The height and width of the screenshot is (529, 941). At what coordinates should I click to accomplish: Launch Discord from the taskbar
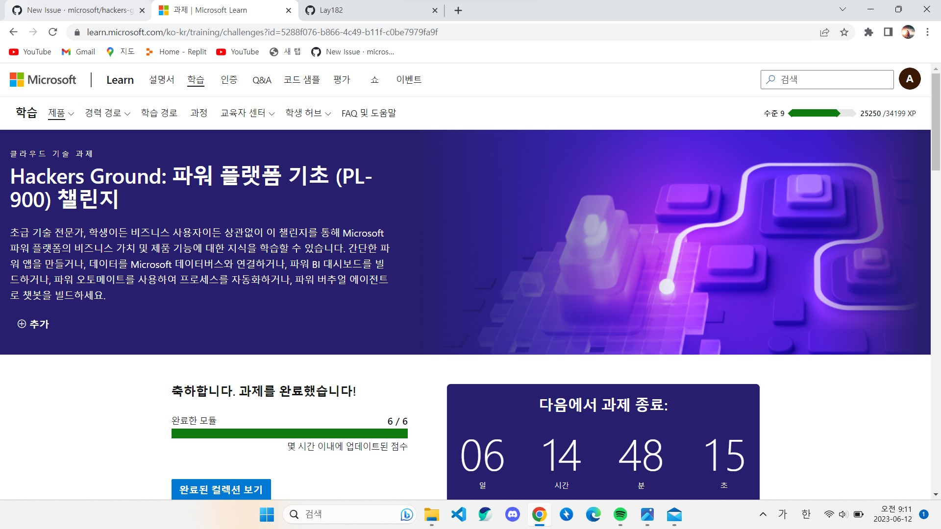pos(512,514)
